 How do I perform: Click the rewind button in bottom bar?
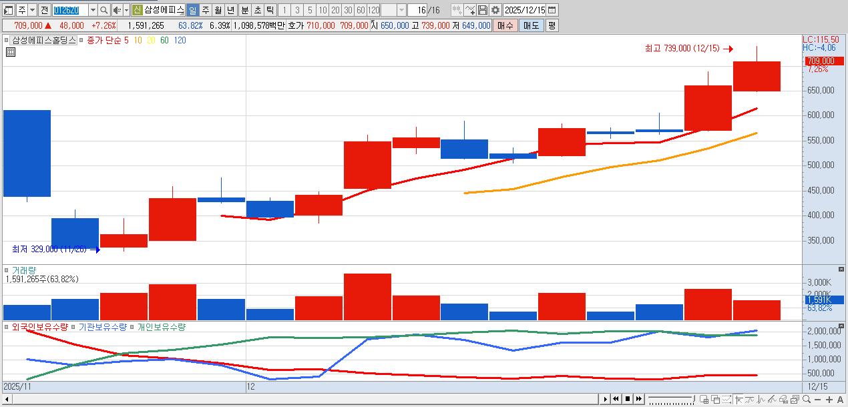click(616, 399)
